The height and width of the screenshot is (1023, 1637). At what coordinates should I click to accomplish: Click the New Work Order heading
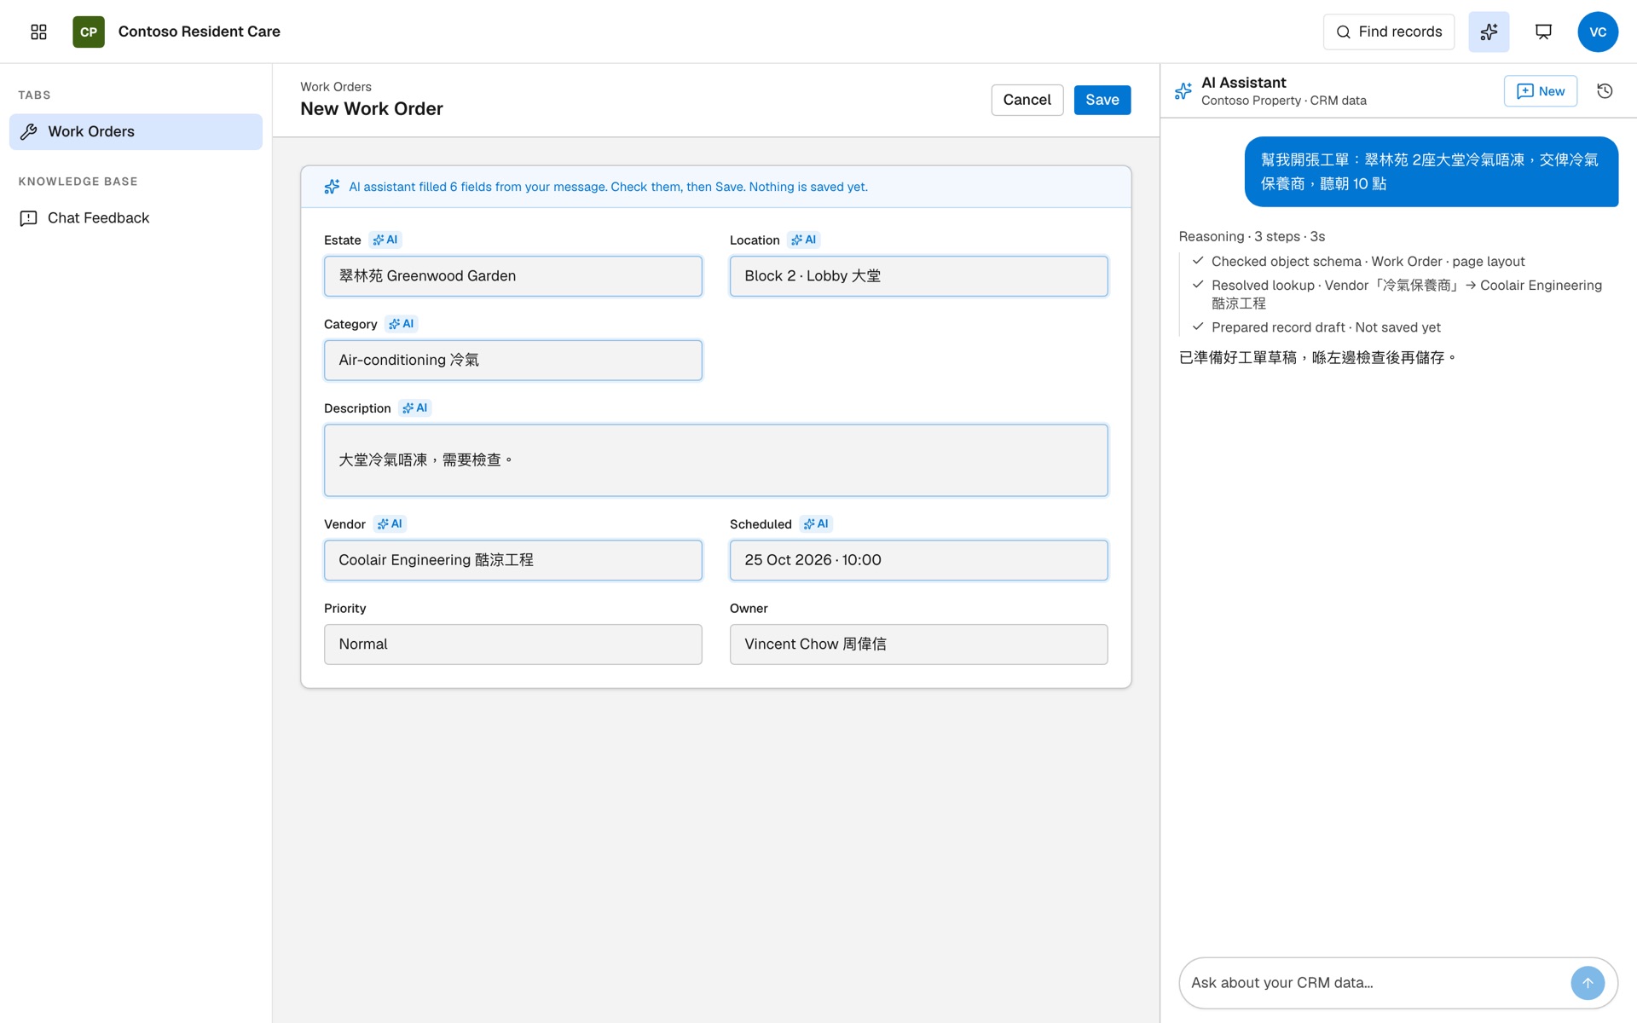coord(371,109)
